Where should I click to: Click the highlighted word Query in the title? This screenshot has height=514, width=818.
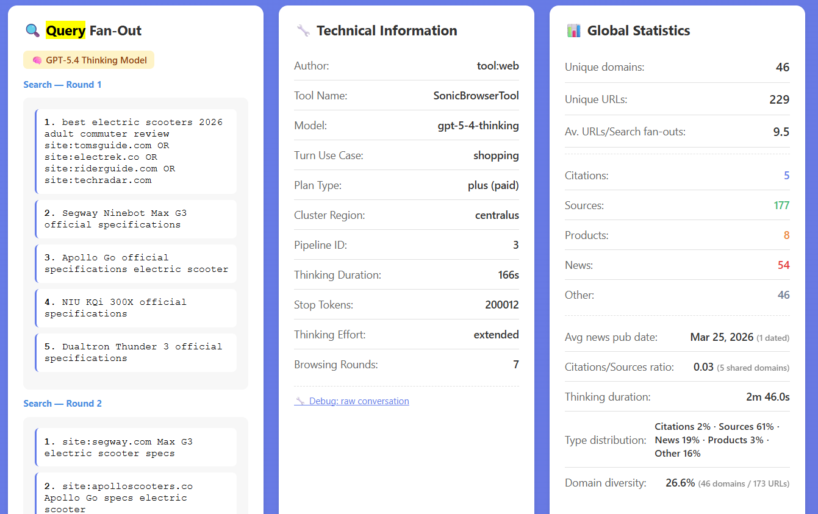[63, 30]
